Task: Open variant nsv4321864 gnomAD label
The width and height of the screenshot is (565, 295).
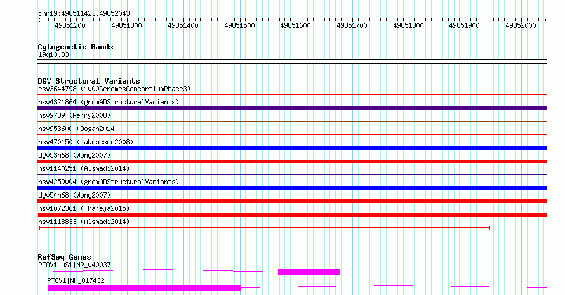Action: [109, 102]
